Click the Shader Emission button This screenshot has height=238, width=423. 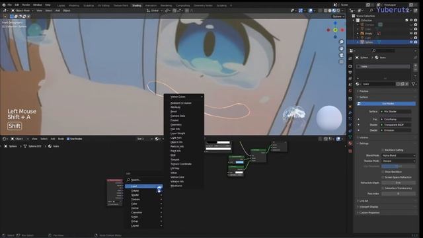coord(396,130)
